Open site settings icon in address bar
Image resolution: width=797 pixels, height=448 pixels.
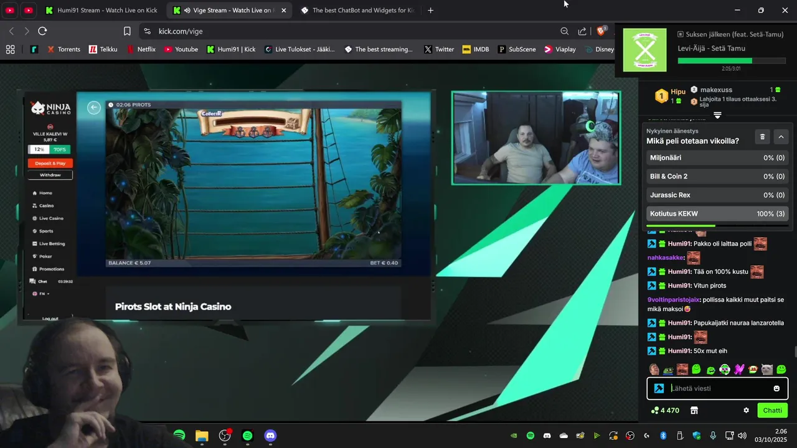click(147, 31)
